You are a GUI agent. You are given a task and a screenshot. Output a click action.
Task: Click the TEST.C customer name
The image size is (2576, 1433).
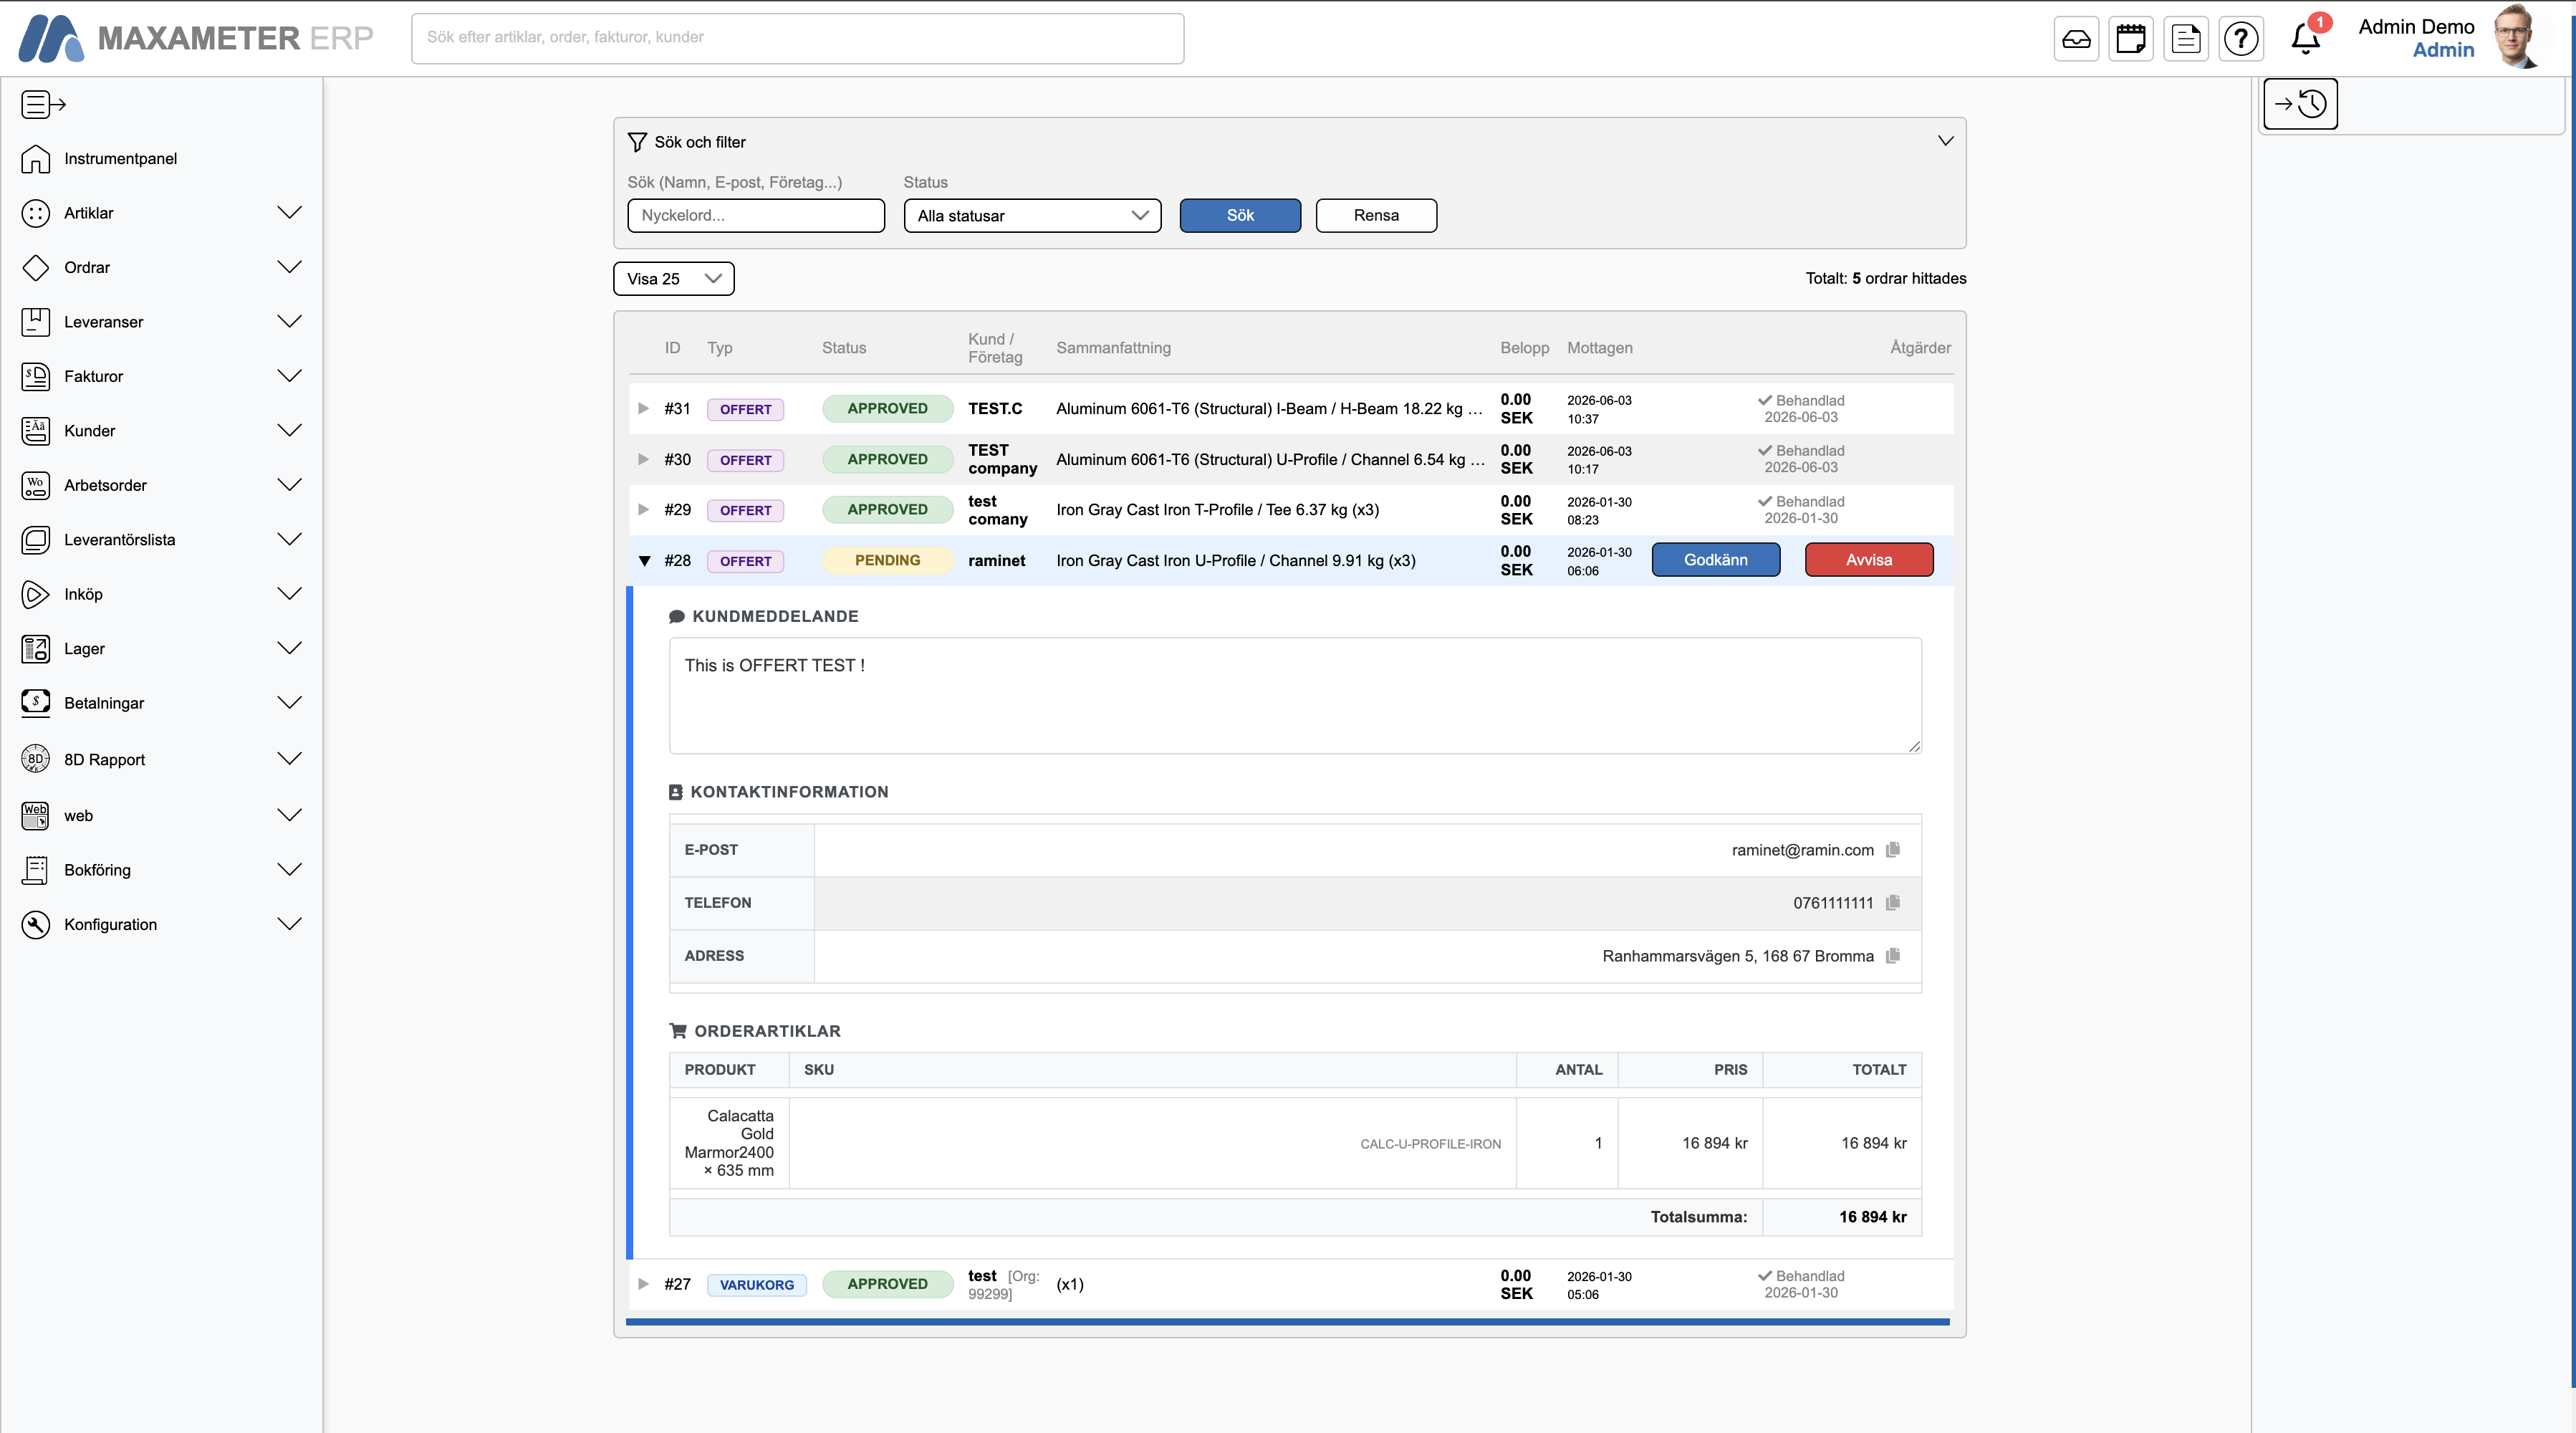995,409
